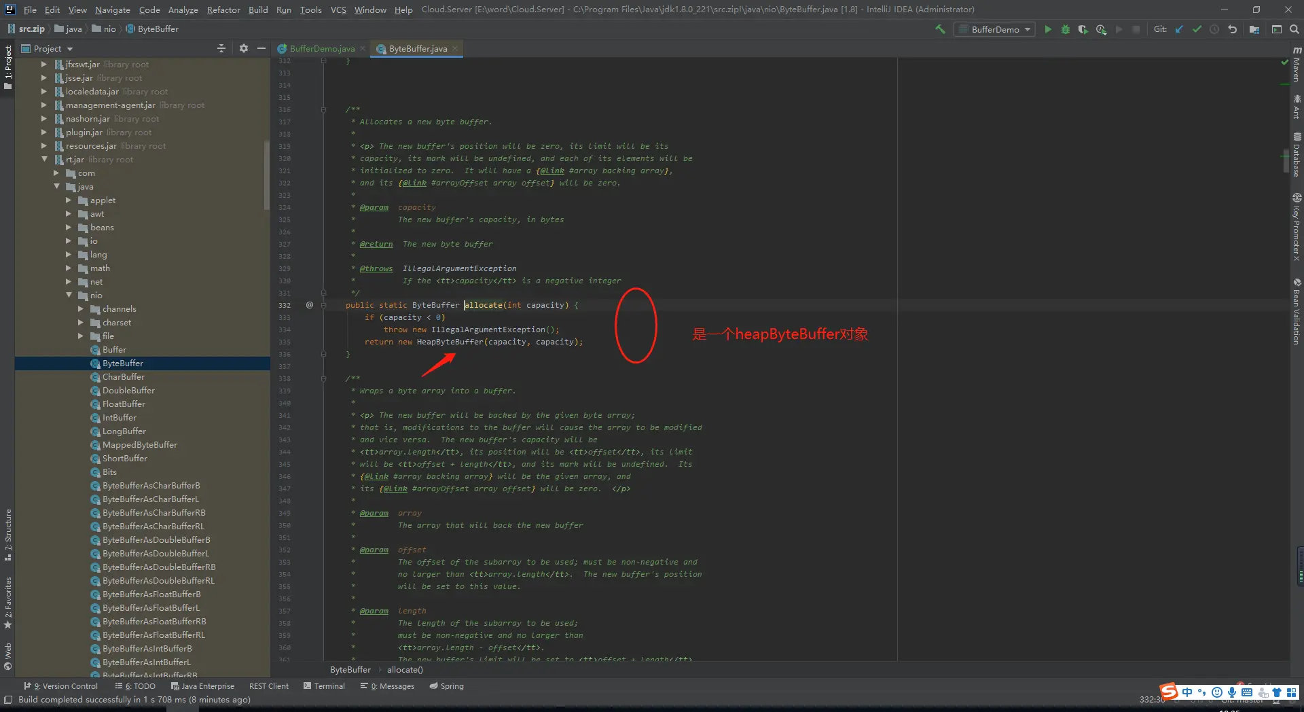This screenshot has width=1304, height=712.
Task: Click the Git rollback undo arrow
Action: 1233,29
